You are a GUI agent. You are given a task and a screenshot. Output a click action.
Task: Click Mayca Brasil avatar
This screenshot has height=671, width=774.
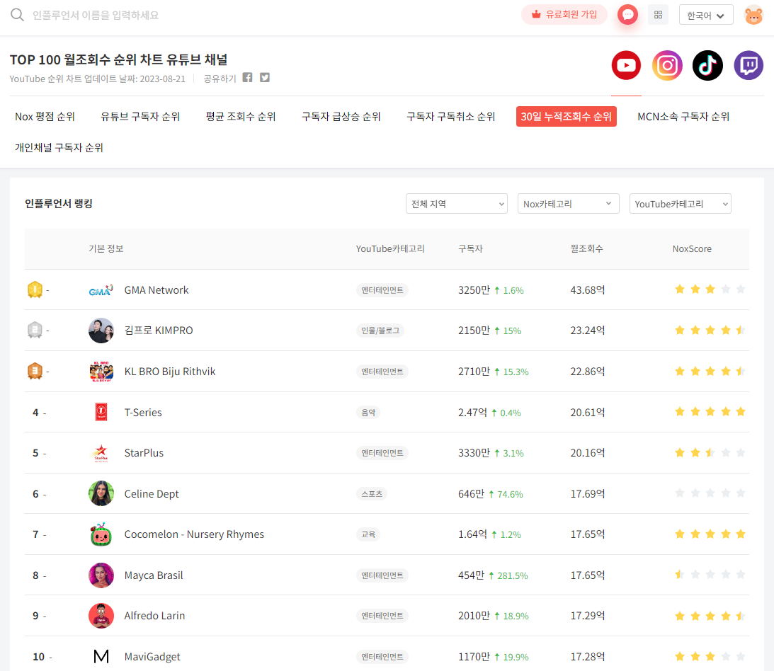point(101,575)
